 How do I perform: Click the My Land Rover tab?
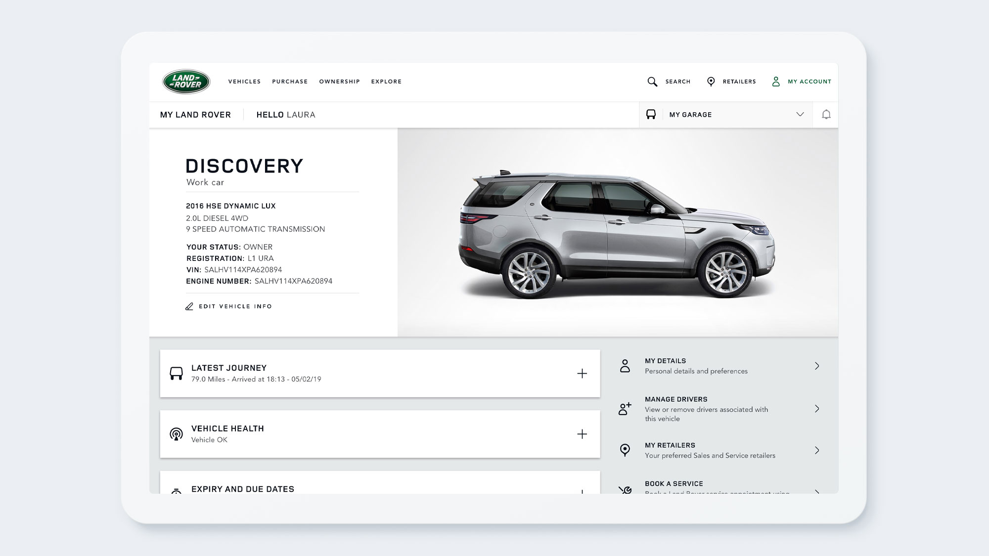pyautogui.click(x=195, y=115)
